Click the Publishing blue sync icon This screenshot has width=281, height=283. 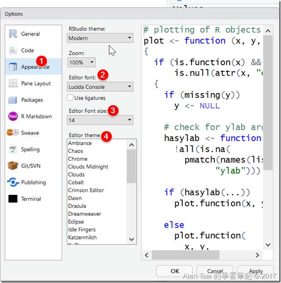click(x=13, y=182)
